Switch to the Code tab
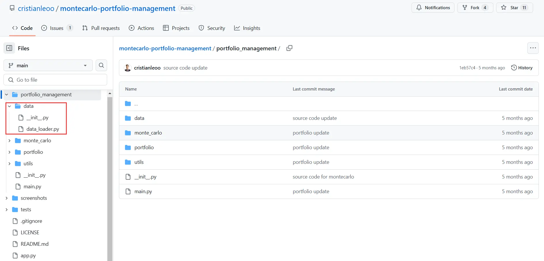Screen dimensions: 544x261 pos(22,28)
